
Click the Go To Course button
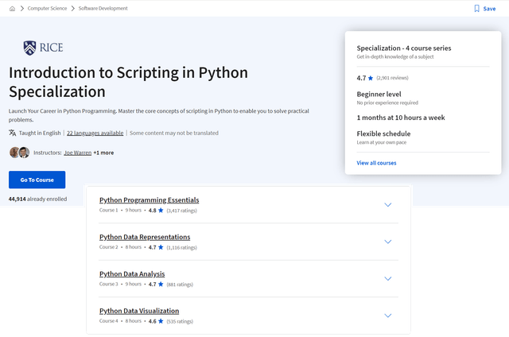[x=37, y=180]
